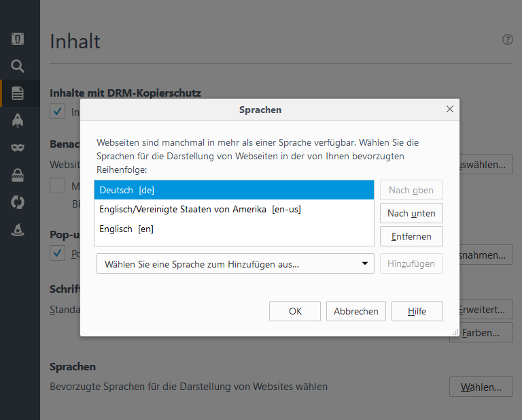
Task: Select Deutsch [de] in the language list
Action: (x=234, y=190)
